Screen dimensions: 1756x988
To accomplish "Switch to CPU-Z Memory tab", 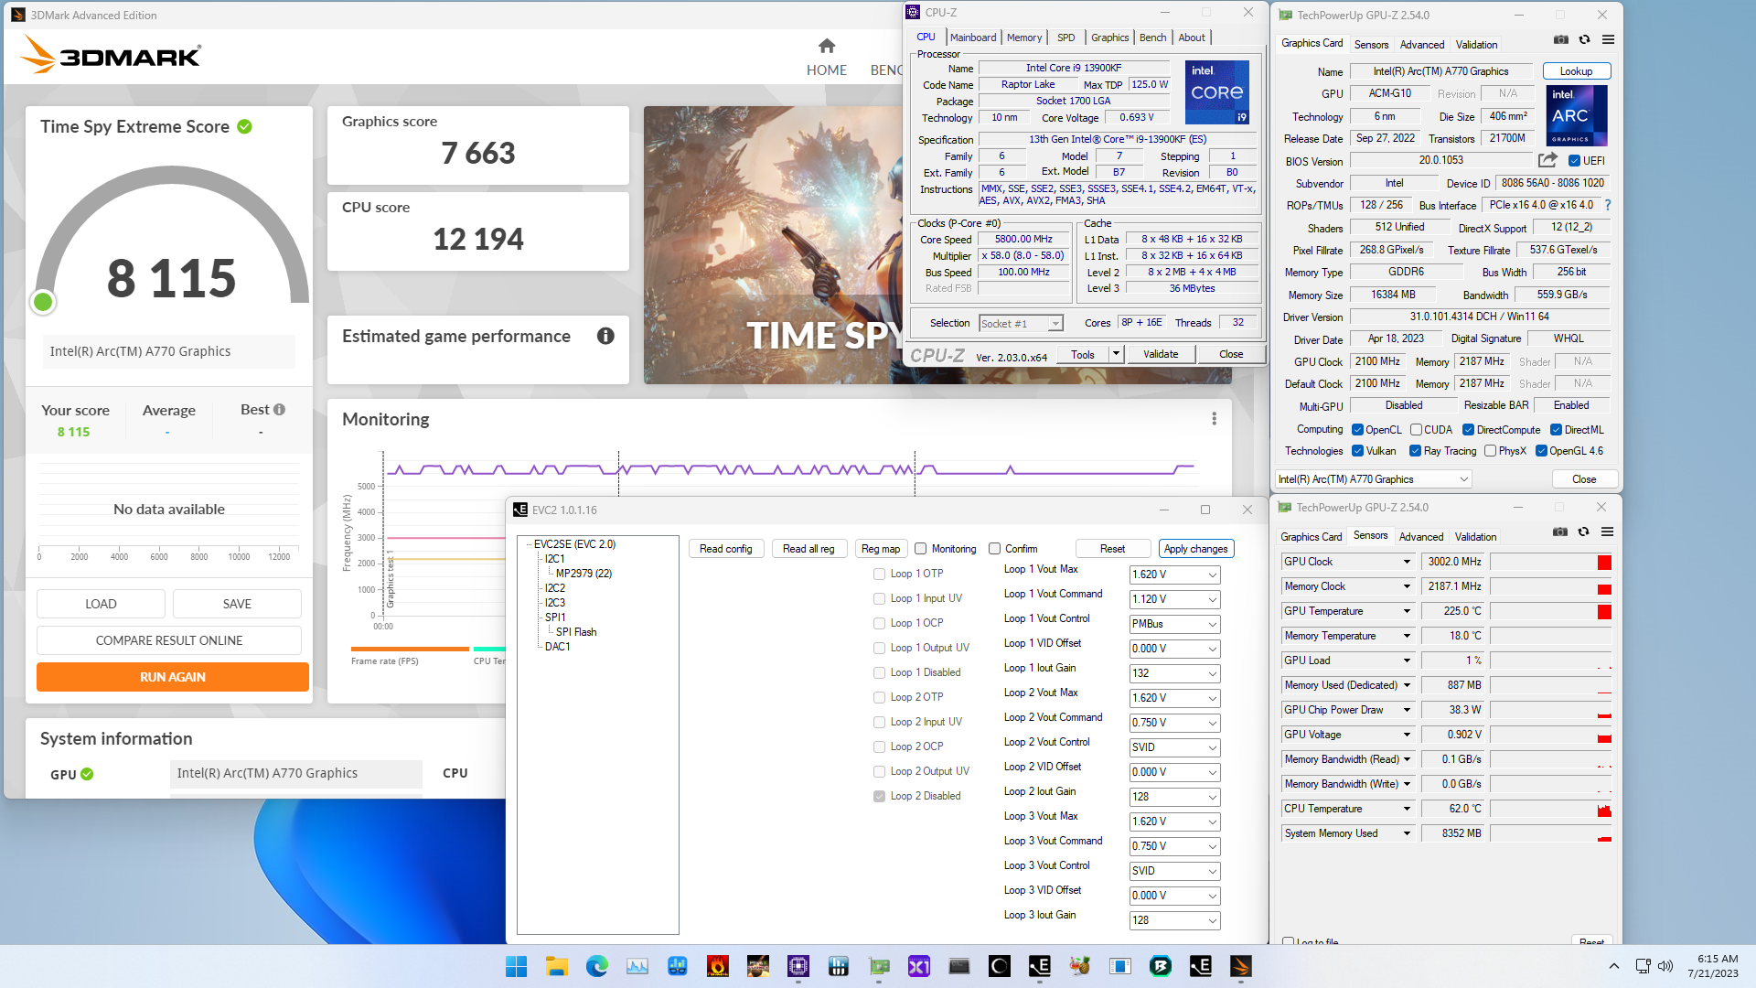I will [1024, 38].
